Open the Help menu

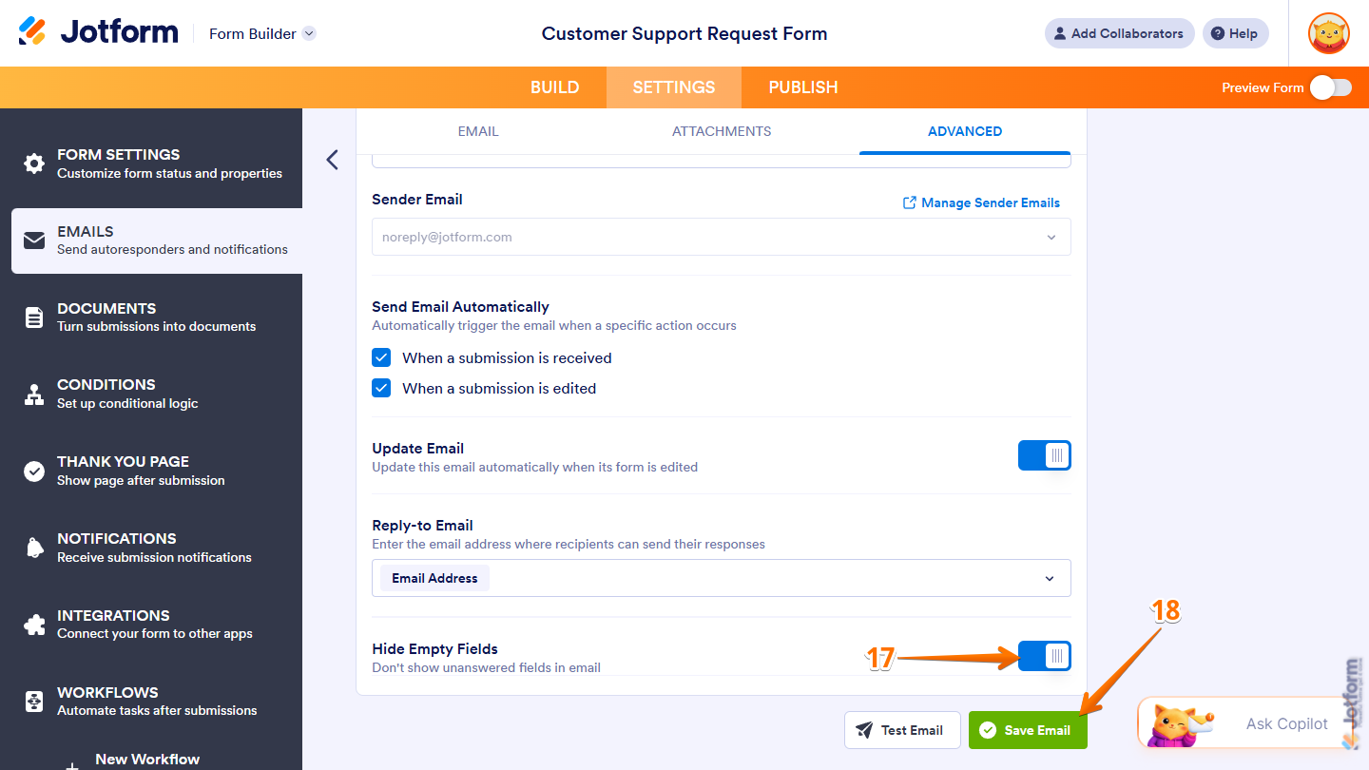(1235, 33)
